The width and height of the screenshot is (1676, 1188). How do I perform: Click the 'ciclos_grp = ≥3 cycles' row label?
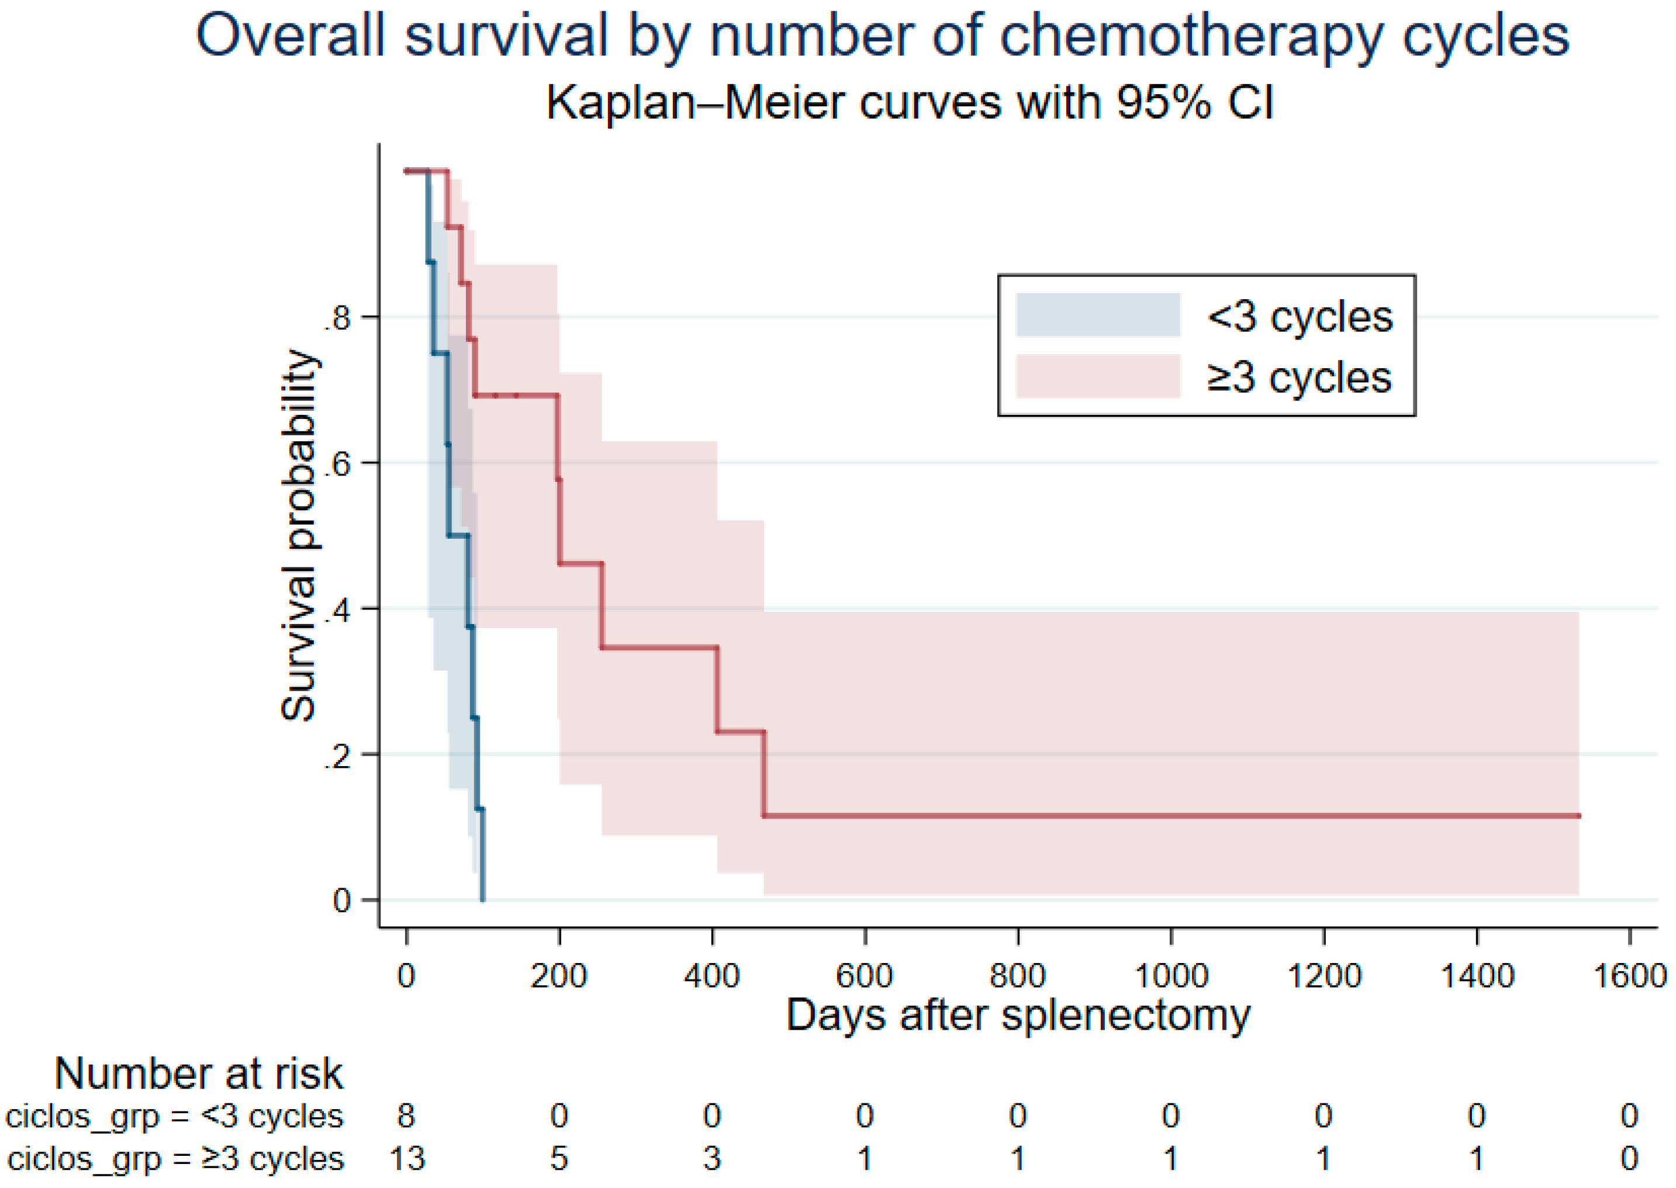175,1159
